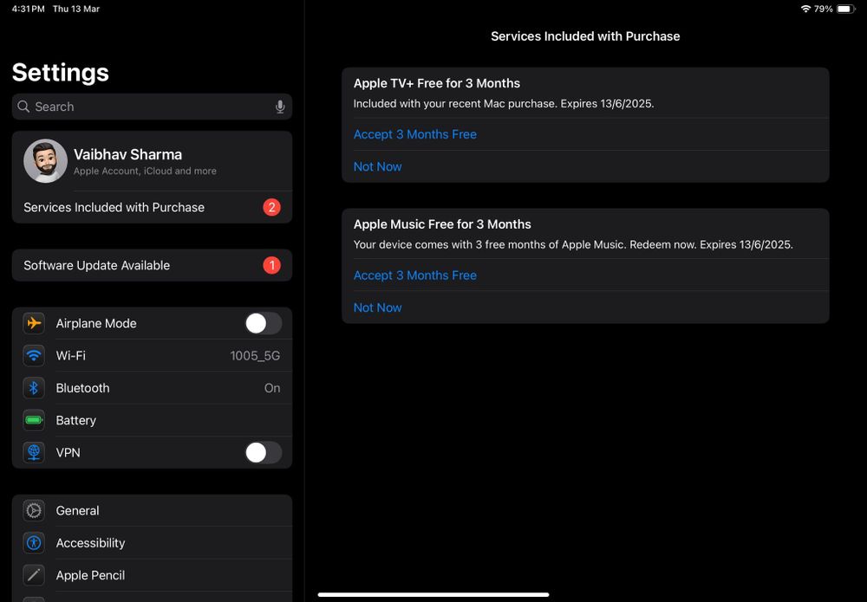Click the magnifying glass search icon

point(23,107)
